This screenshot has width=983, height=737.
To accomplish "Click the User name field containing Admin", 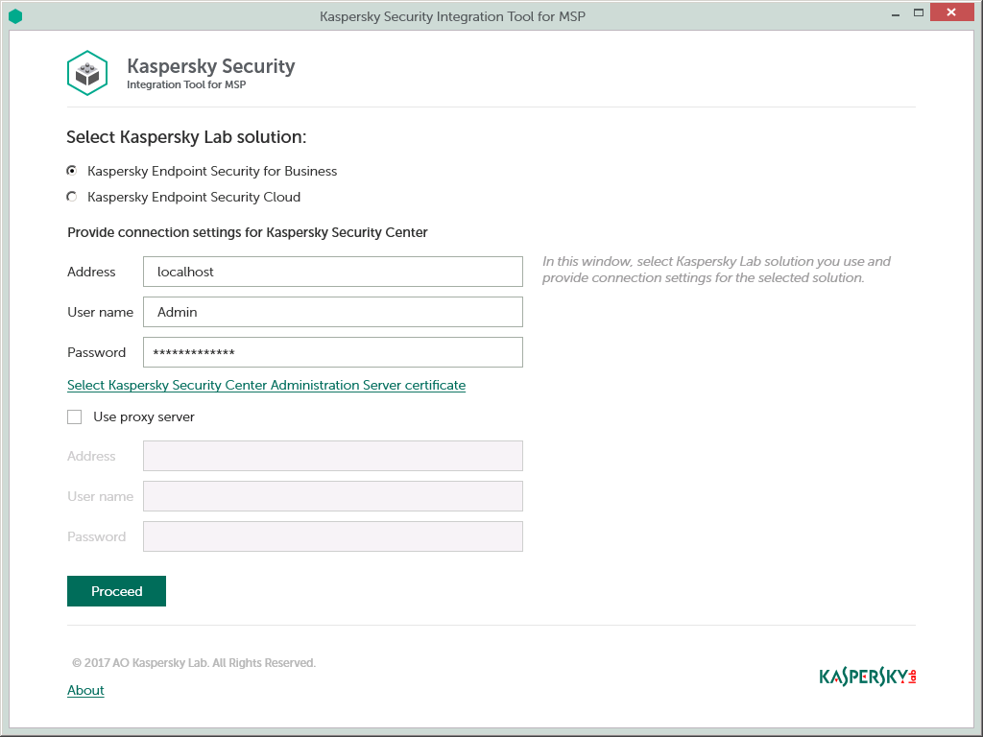I will [x=332, y=312].
